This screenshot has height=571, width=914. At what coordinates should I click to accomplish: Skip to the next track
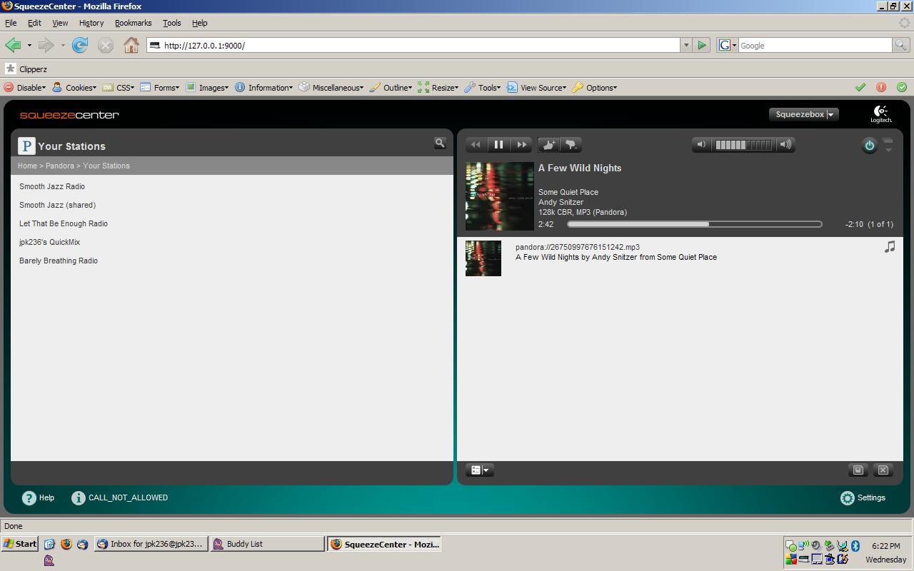click(522, 145)
